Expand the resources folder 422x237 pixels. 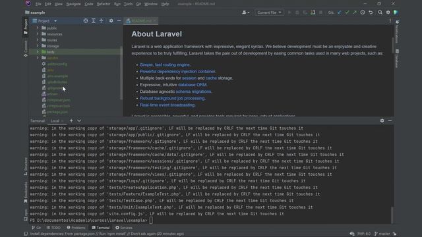[x=38, y=34]
